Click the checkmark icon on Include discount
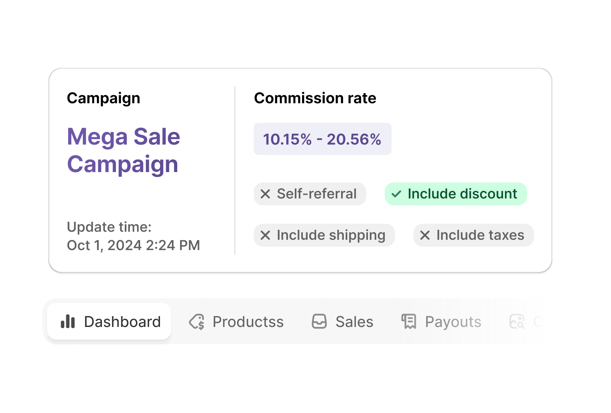This screenshot has height=413, width=611. 396,194
